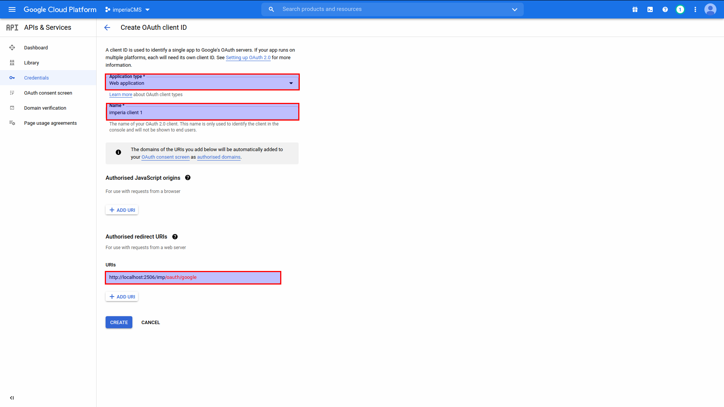Open the gift free trial icon
The image size is (724, 407).
coord(635,9)
